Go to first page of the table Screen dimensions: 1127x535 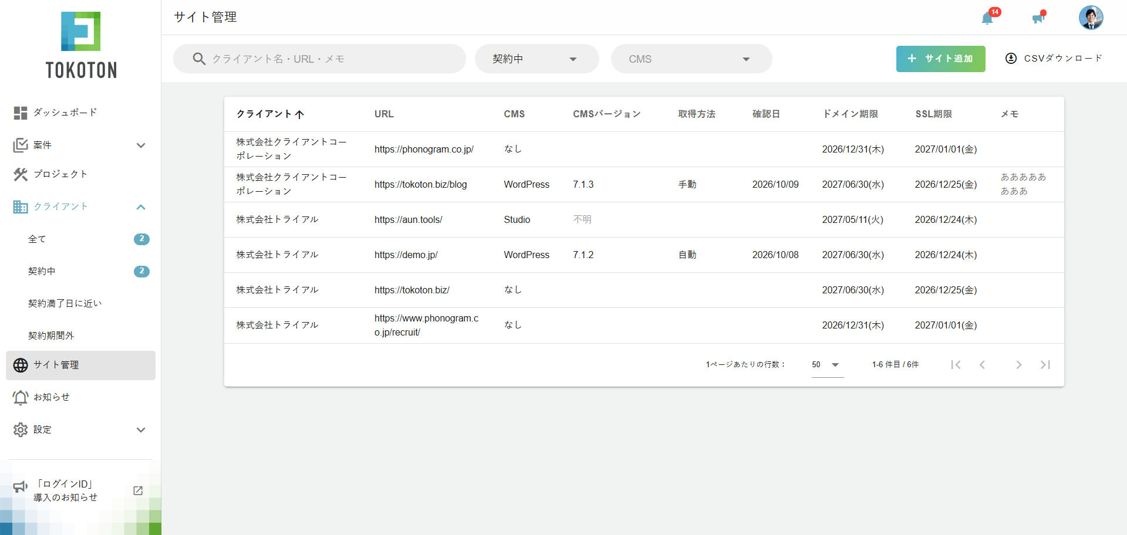tap(956, 364)
